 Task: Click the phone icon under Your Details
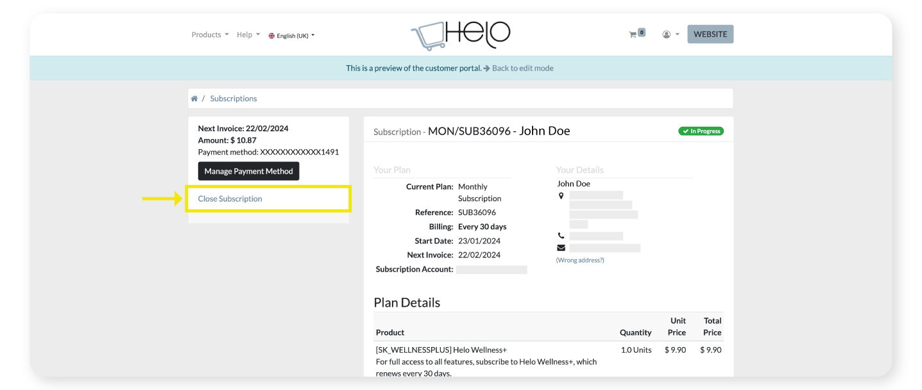pyautogui.click(x=561, y=236)
